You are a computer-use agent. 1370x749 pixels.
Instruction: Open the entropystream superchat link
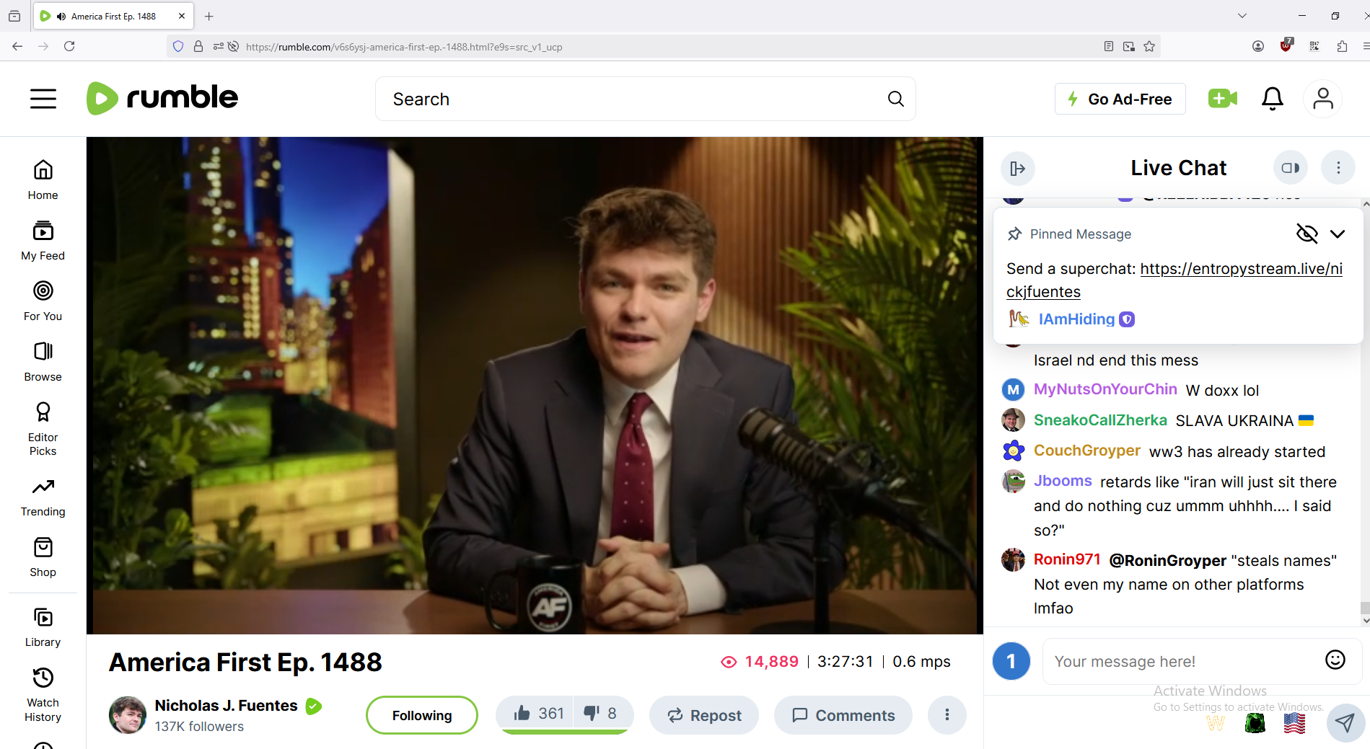point(1174,280)
